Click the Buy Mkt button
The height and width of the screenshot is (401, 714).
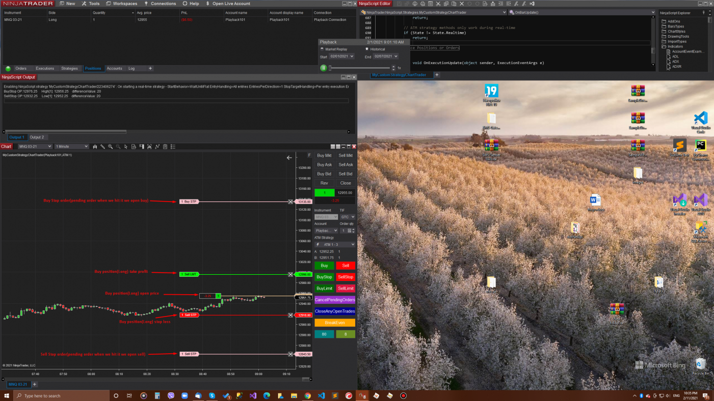pos(324,156)
